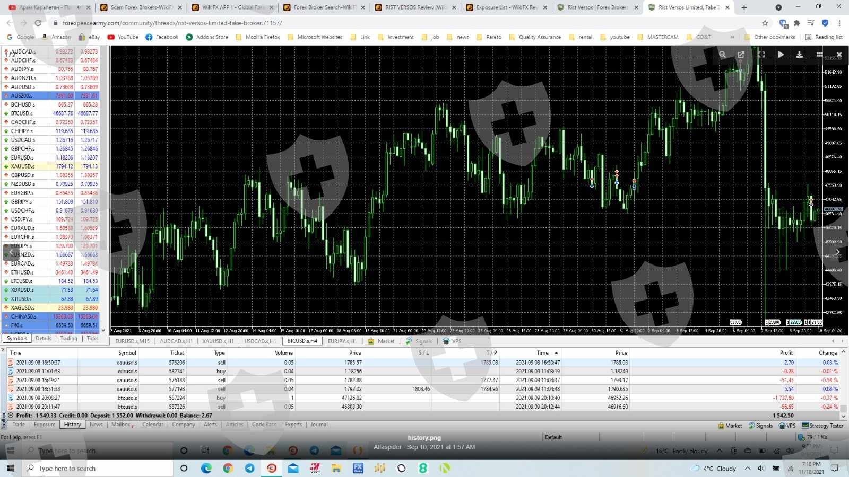This screenshot has height=477, width=849.
Task: Expand the Other bookmarks folder
Action: (769, 37)
